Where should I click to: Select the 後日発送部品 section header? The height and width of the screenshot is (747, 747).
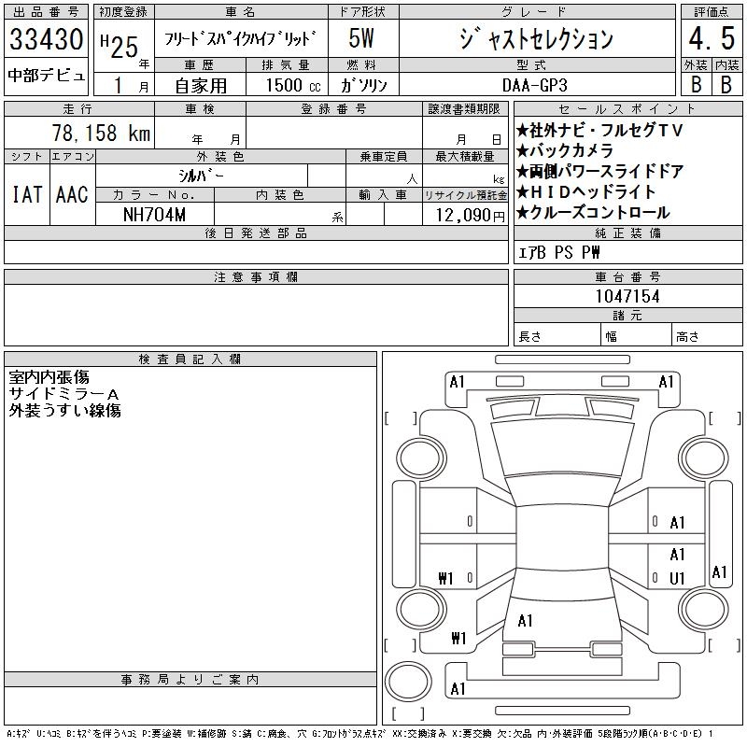point(256,233)
